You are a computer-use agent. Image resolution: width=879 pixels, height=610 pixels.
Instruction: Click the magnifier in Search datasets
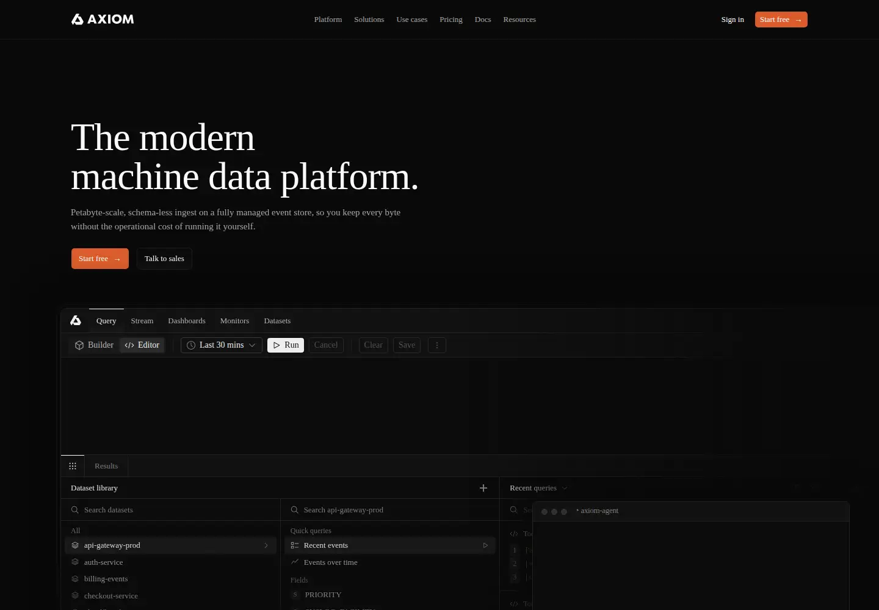pos(74,510)
